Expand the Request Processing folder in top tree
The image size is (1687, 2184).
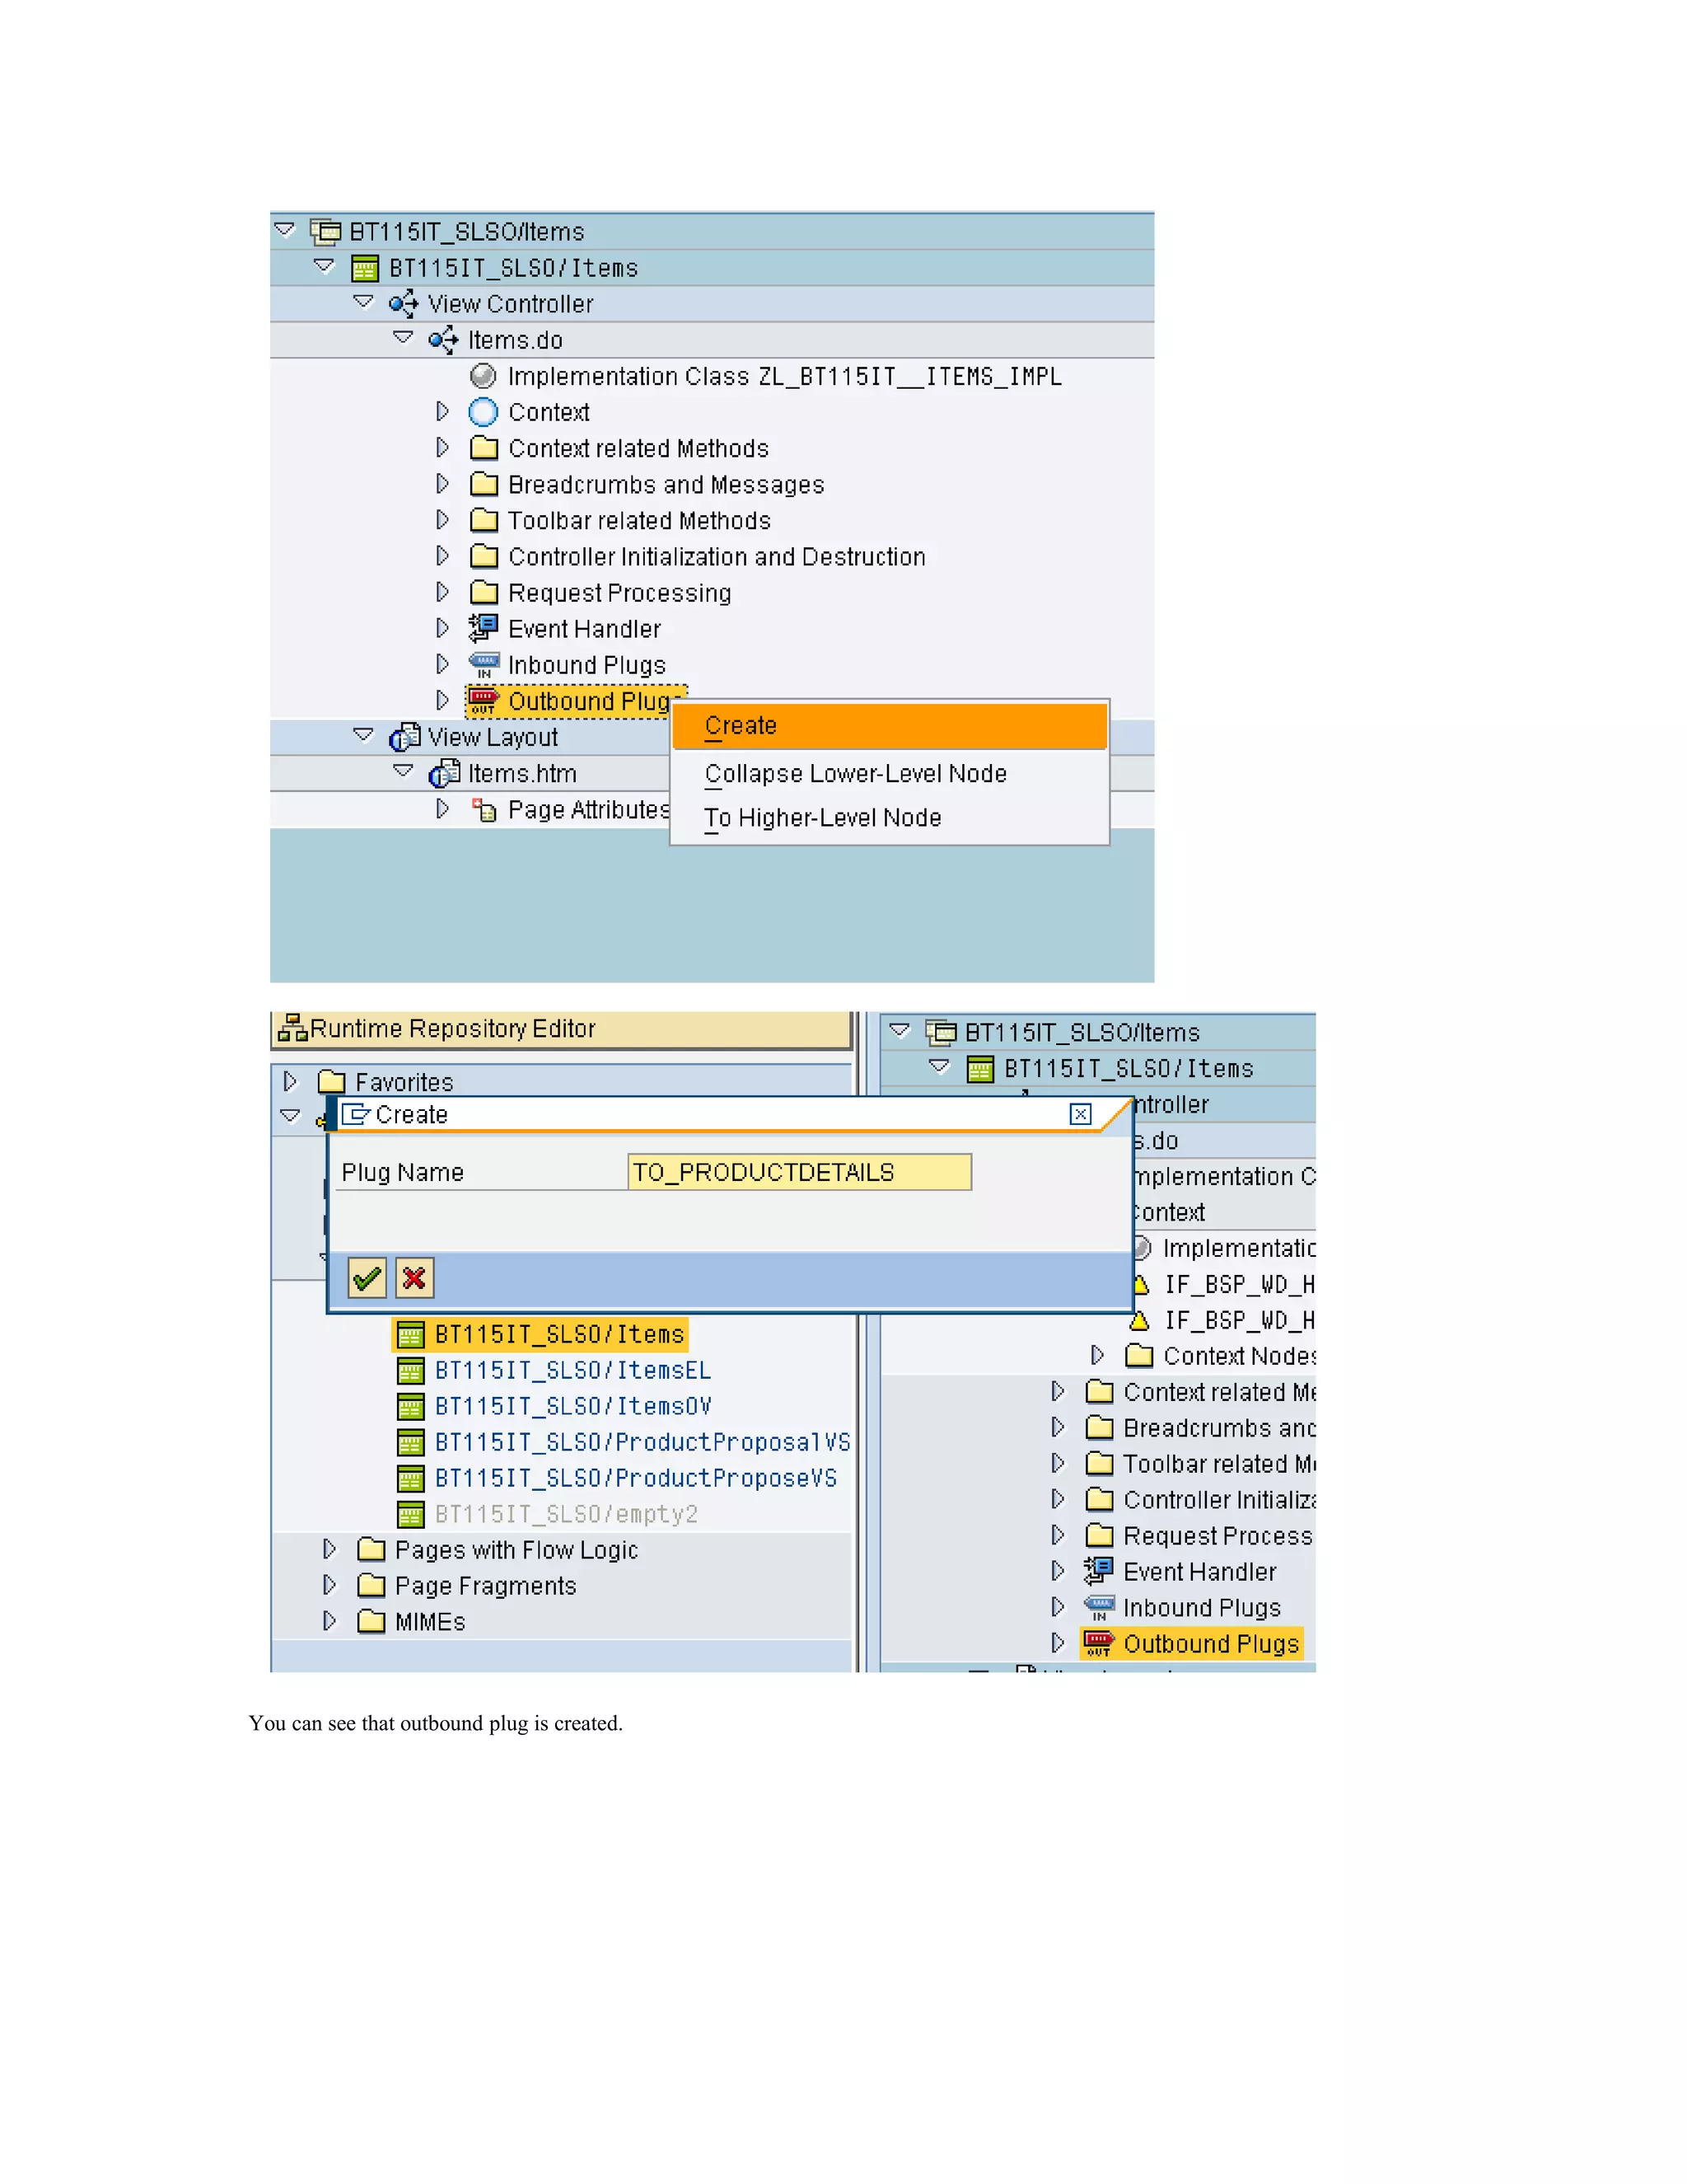point(442,592)
